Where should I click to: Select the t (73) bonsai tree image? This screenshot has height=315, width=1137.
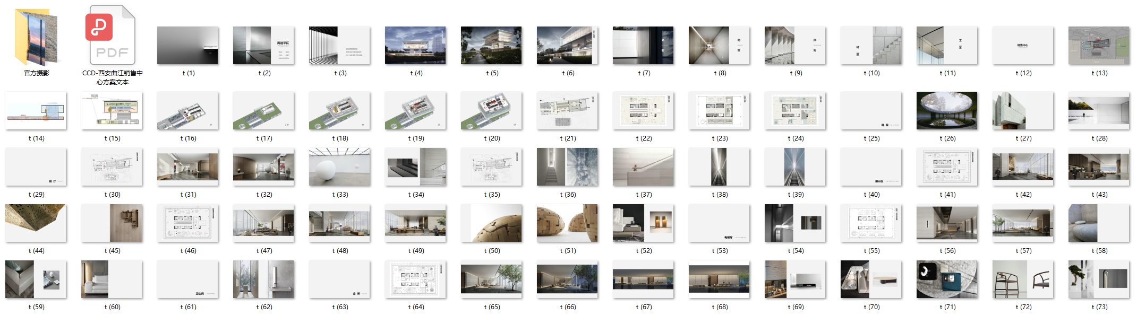point(1099,279)
